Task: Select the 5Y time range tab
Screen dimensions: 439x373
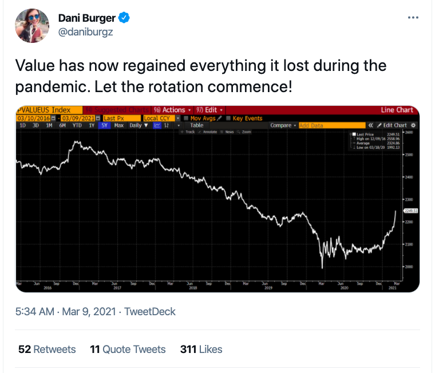Action: pyautogui.click(x=104, y=125)
